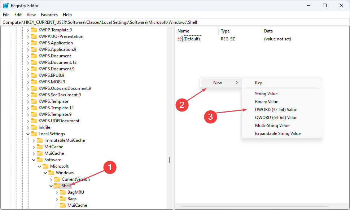Choose String Value from the submenu
Image resolution: width=350 pixels, height=210 pixels.
282,94
